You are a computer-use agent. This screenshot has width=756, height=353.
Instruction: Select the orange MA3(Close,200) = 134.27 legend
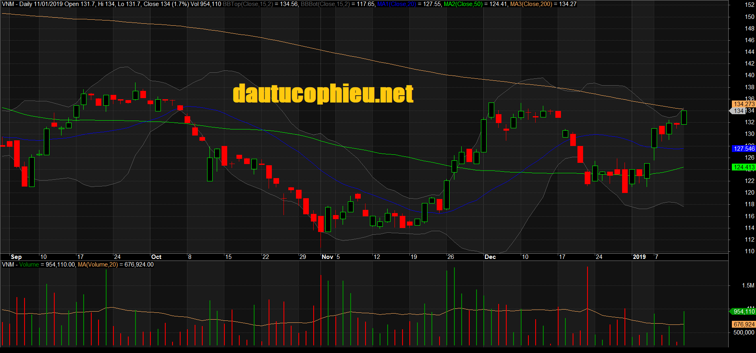(x=543, y=4)
